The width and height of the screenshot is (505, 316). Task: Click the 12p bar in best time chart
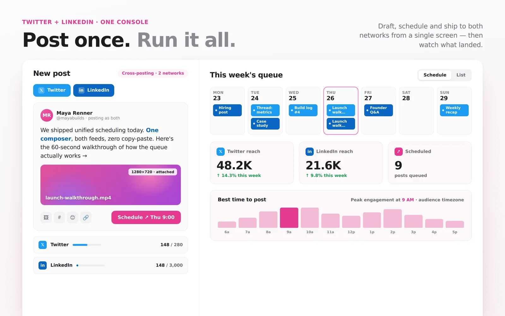pos(351,222)
